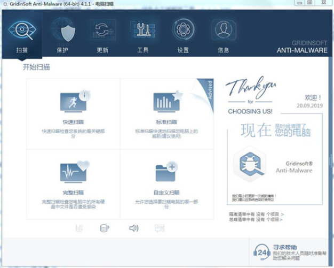The height and width of the screenshot is (268, 334).
Task: Click the 欢迎！ welcome text
Action: (x=313, y=97)
